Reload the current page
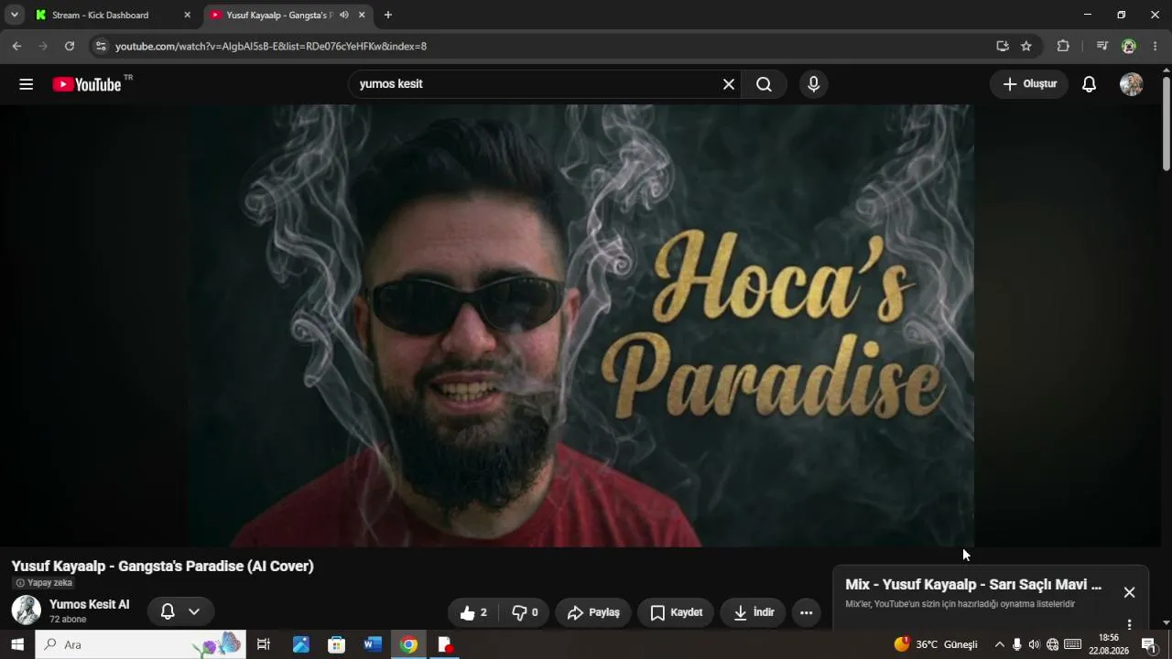 point(70,46)
